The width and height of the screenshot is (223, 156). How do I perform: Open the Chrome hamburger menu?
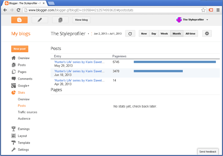(x=218, y=10)
